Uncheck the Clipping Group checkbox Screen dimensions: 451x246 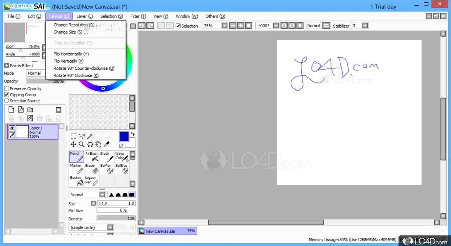click(7, 95)
